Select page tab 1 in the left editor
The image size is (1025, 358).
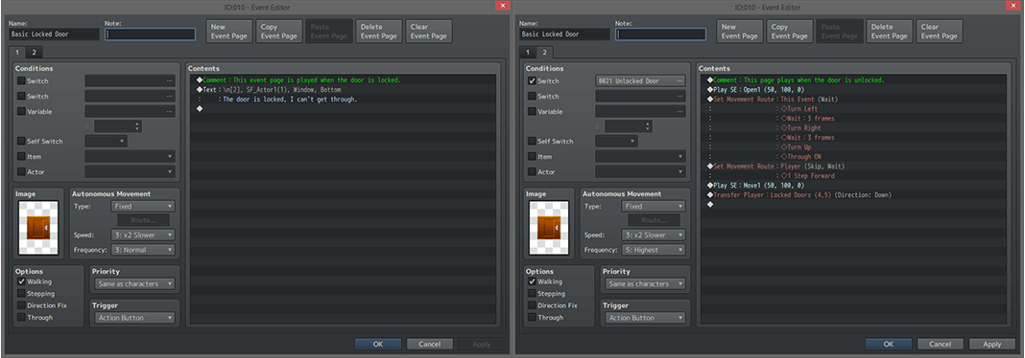click(18, 52)
